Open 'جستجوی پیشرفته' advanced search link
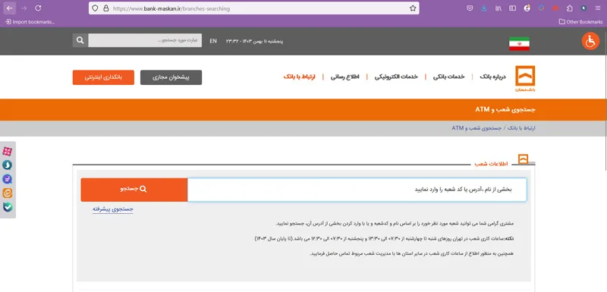Viewport: 607px width, 292px height. (x=112, y=209)
